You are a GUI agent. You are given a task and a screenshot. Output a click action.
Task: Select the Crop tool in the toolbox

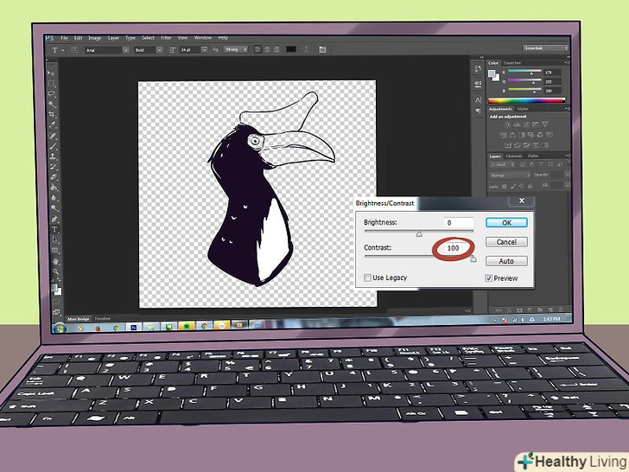click(54, 114)
